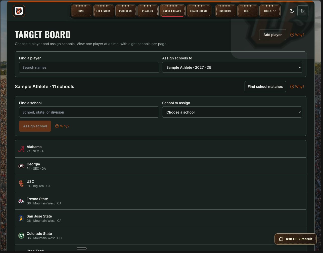The width and height of the screenshot is (323, 253).
Task: Select the Target Board tab
Action: pos(172,11)
